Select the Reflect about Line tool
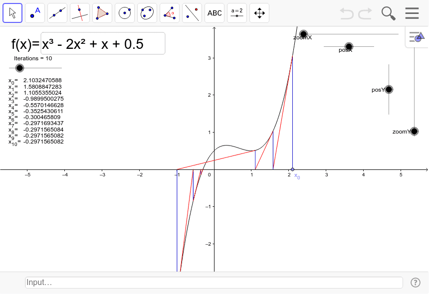 click(192, 13)
